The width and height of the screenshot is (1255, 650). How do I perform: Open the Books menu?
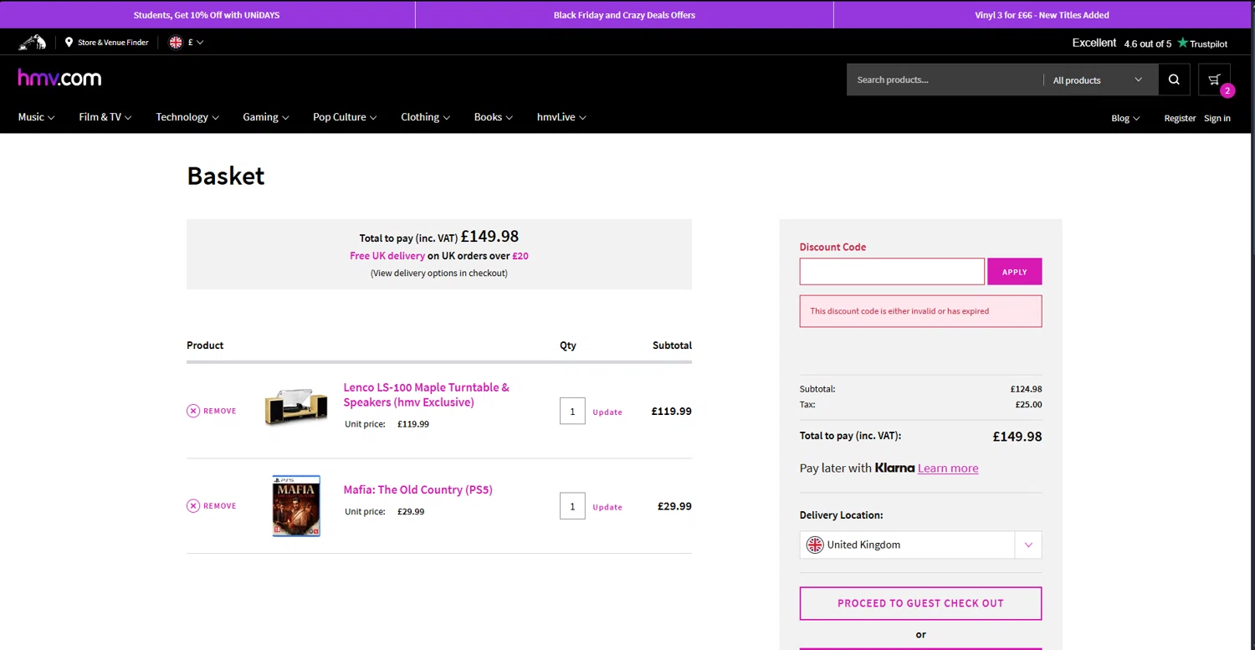pos(494,117)
